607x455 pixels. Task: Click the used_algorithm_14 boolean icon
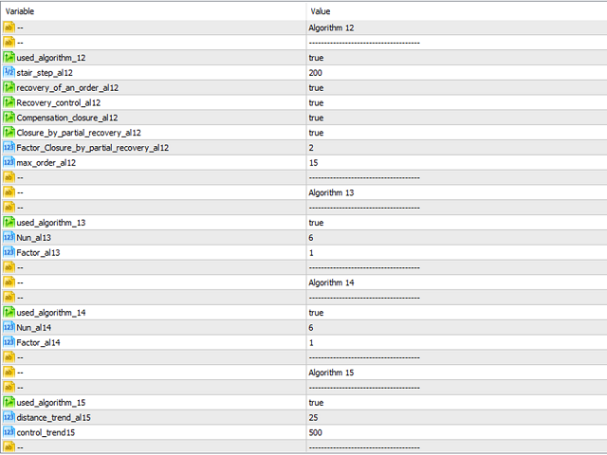9,313
